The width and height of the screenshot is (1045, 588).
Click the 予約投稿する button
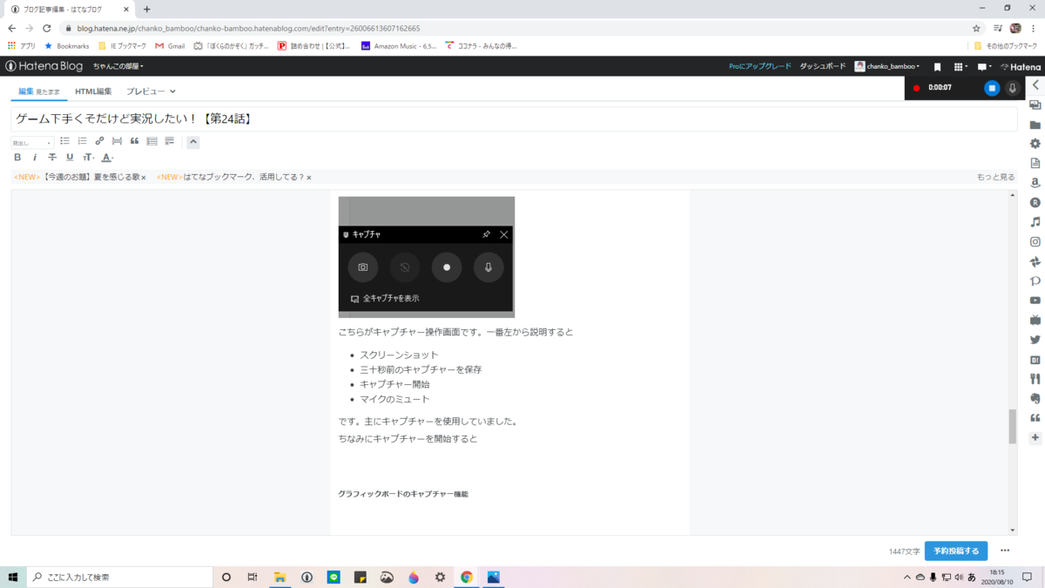point(956,551)
